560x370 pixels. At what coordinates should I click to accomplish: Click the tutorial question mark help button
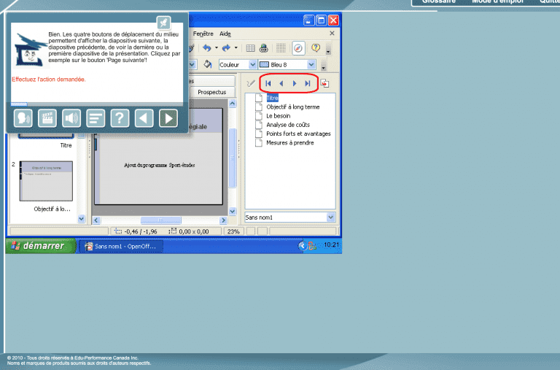pyautogui.click(x=120, y=118)
